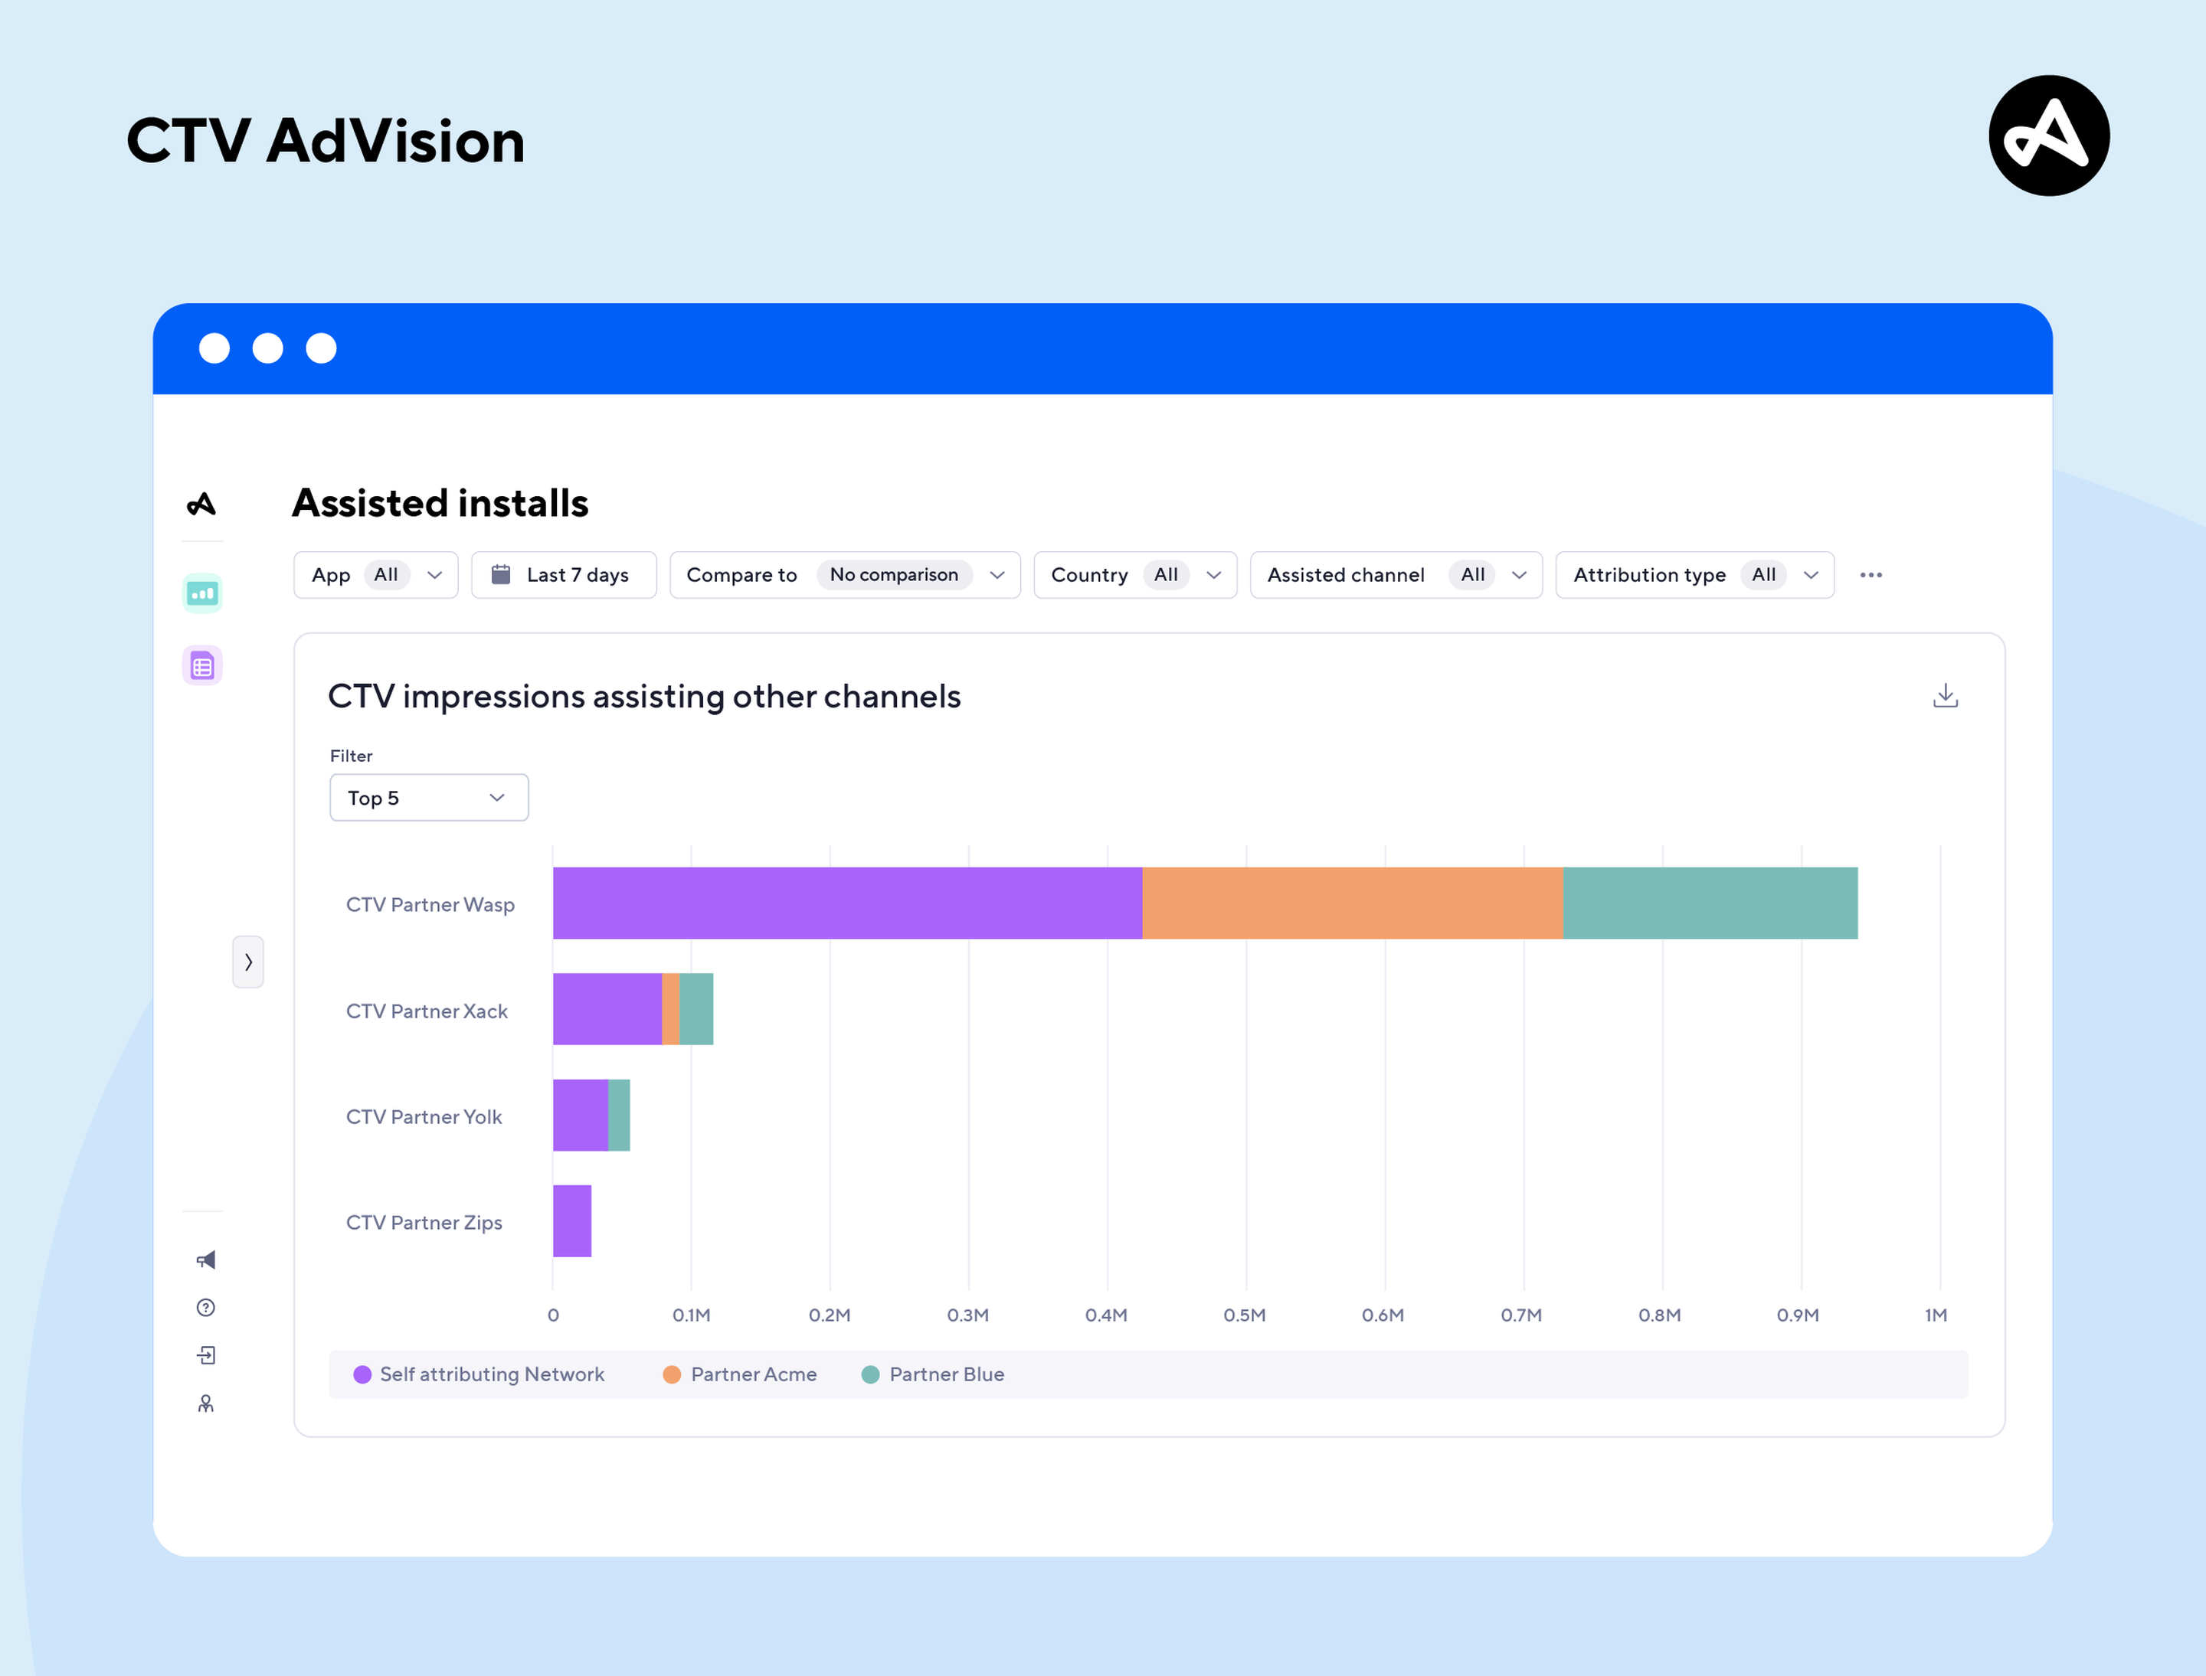Image resolution: width=2206 pixels, height=1676 pixels.
Task: Click the CTV Partner Wasp label
Action: (430, 905)
